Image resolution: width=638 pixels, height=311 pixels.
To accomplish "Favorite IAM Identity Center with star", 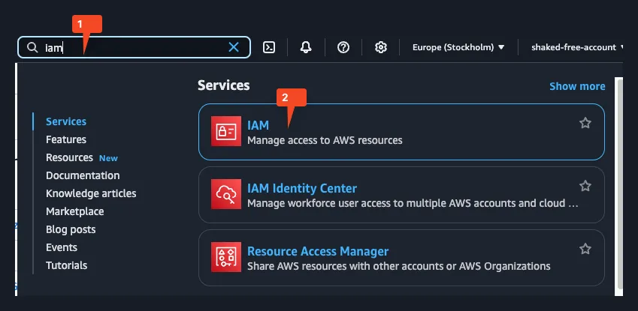I will click(x=585, y=186).
